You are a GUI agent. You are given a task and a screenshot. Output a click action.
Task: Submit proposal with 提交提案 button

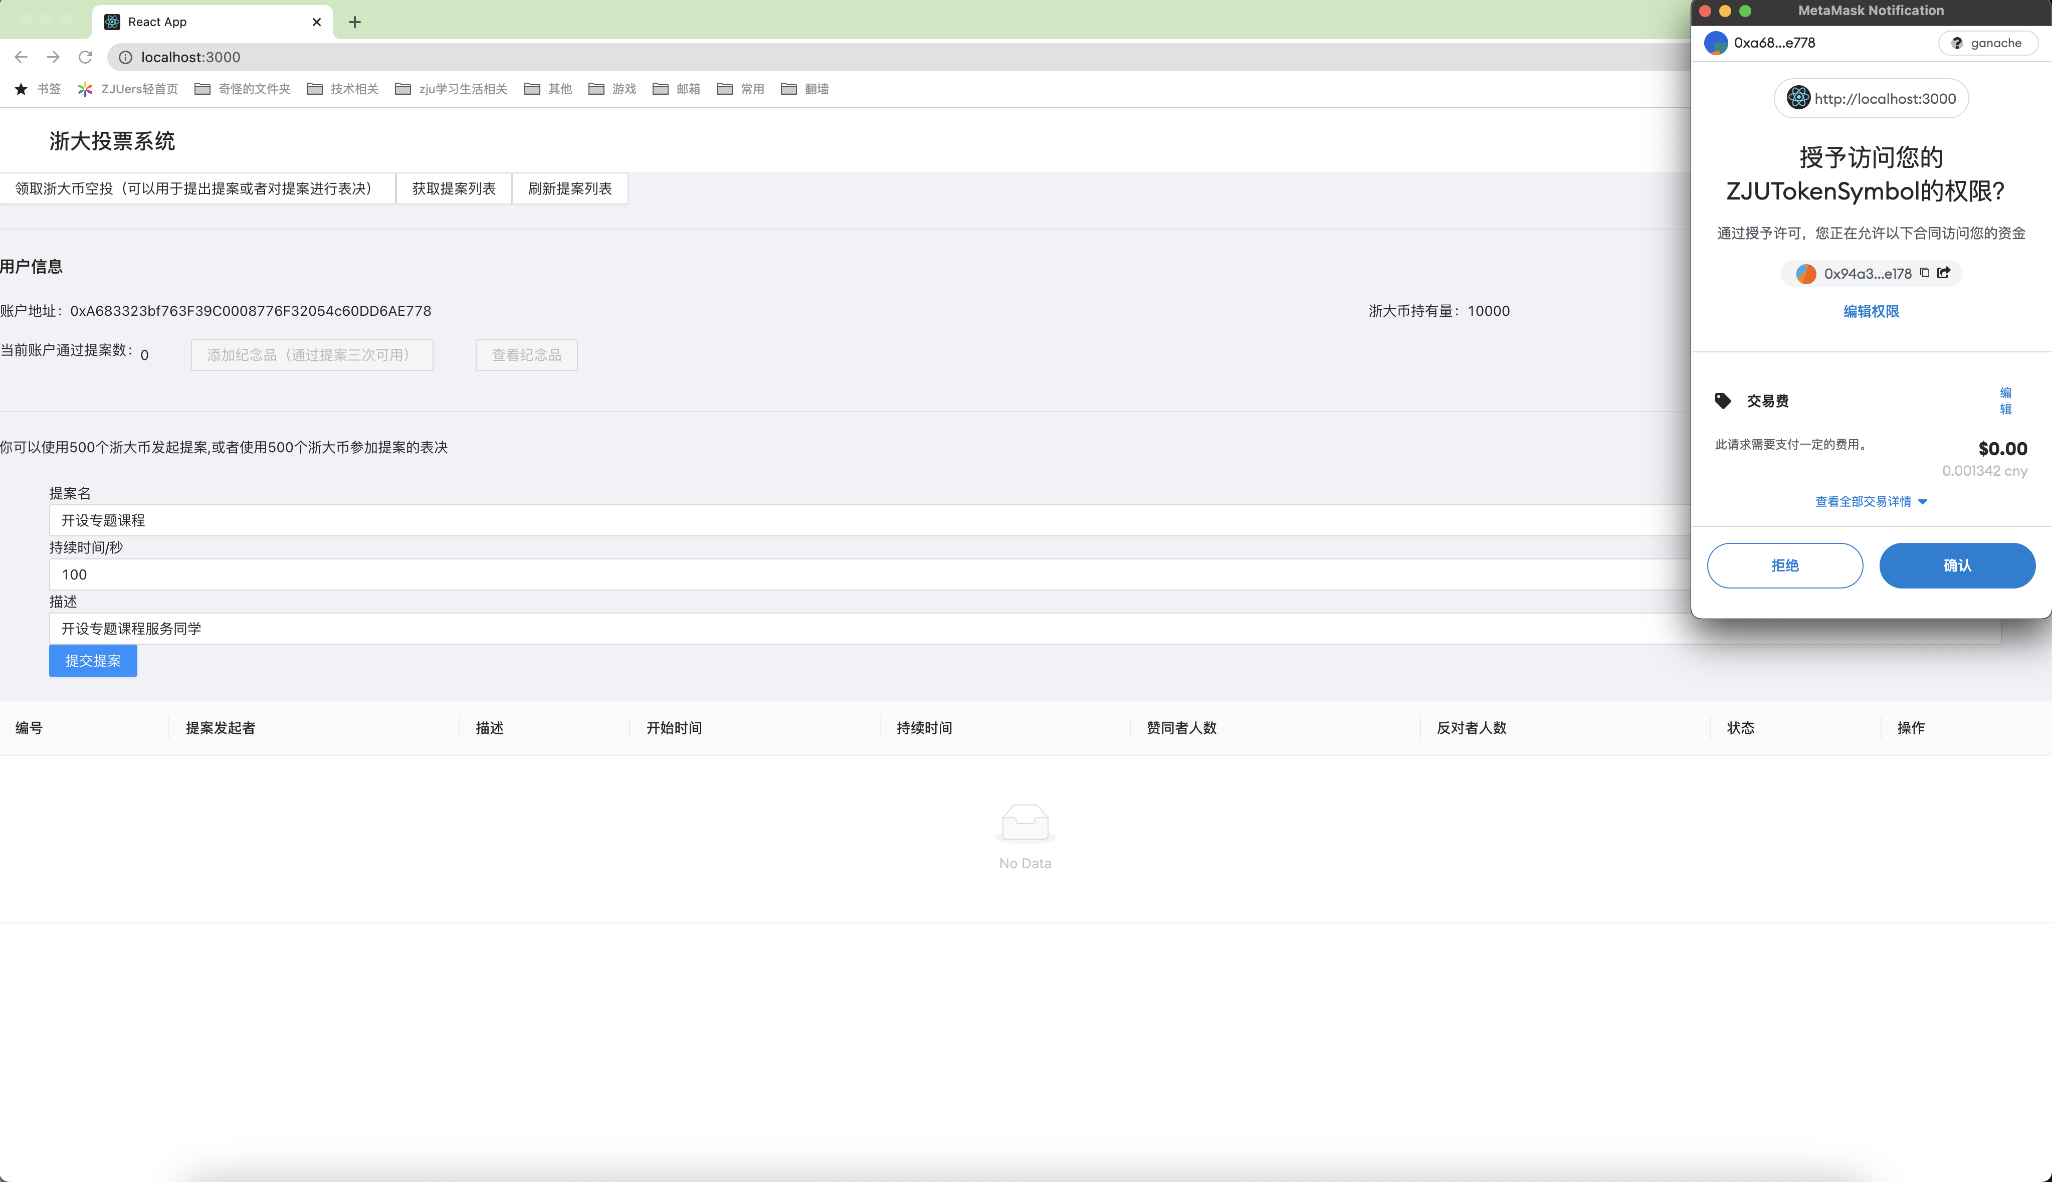point(93,661)
